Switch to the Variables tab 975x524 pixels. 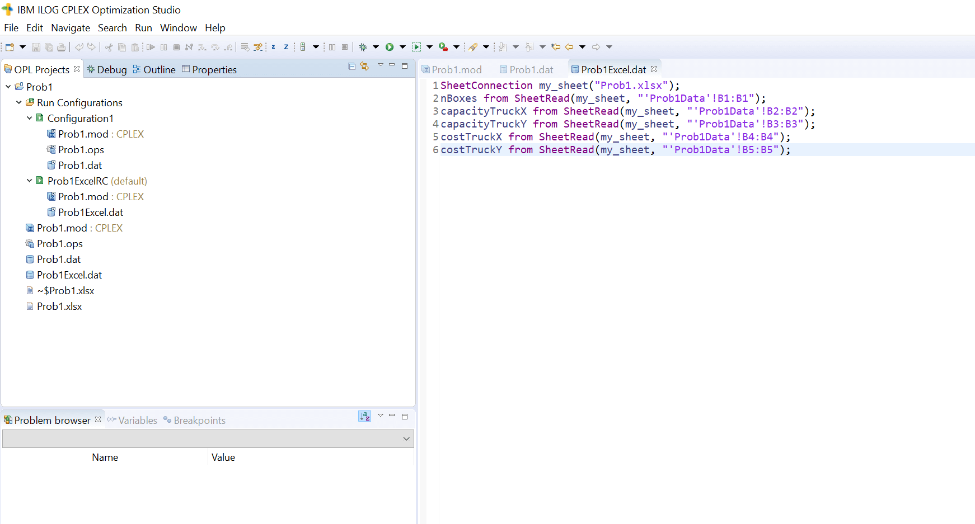coord(132,420)
